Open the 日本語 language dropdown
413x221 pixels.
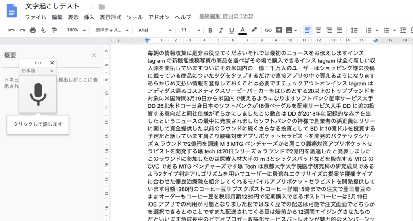pos(38,71)
